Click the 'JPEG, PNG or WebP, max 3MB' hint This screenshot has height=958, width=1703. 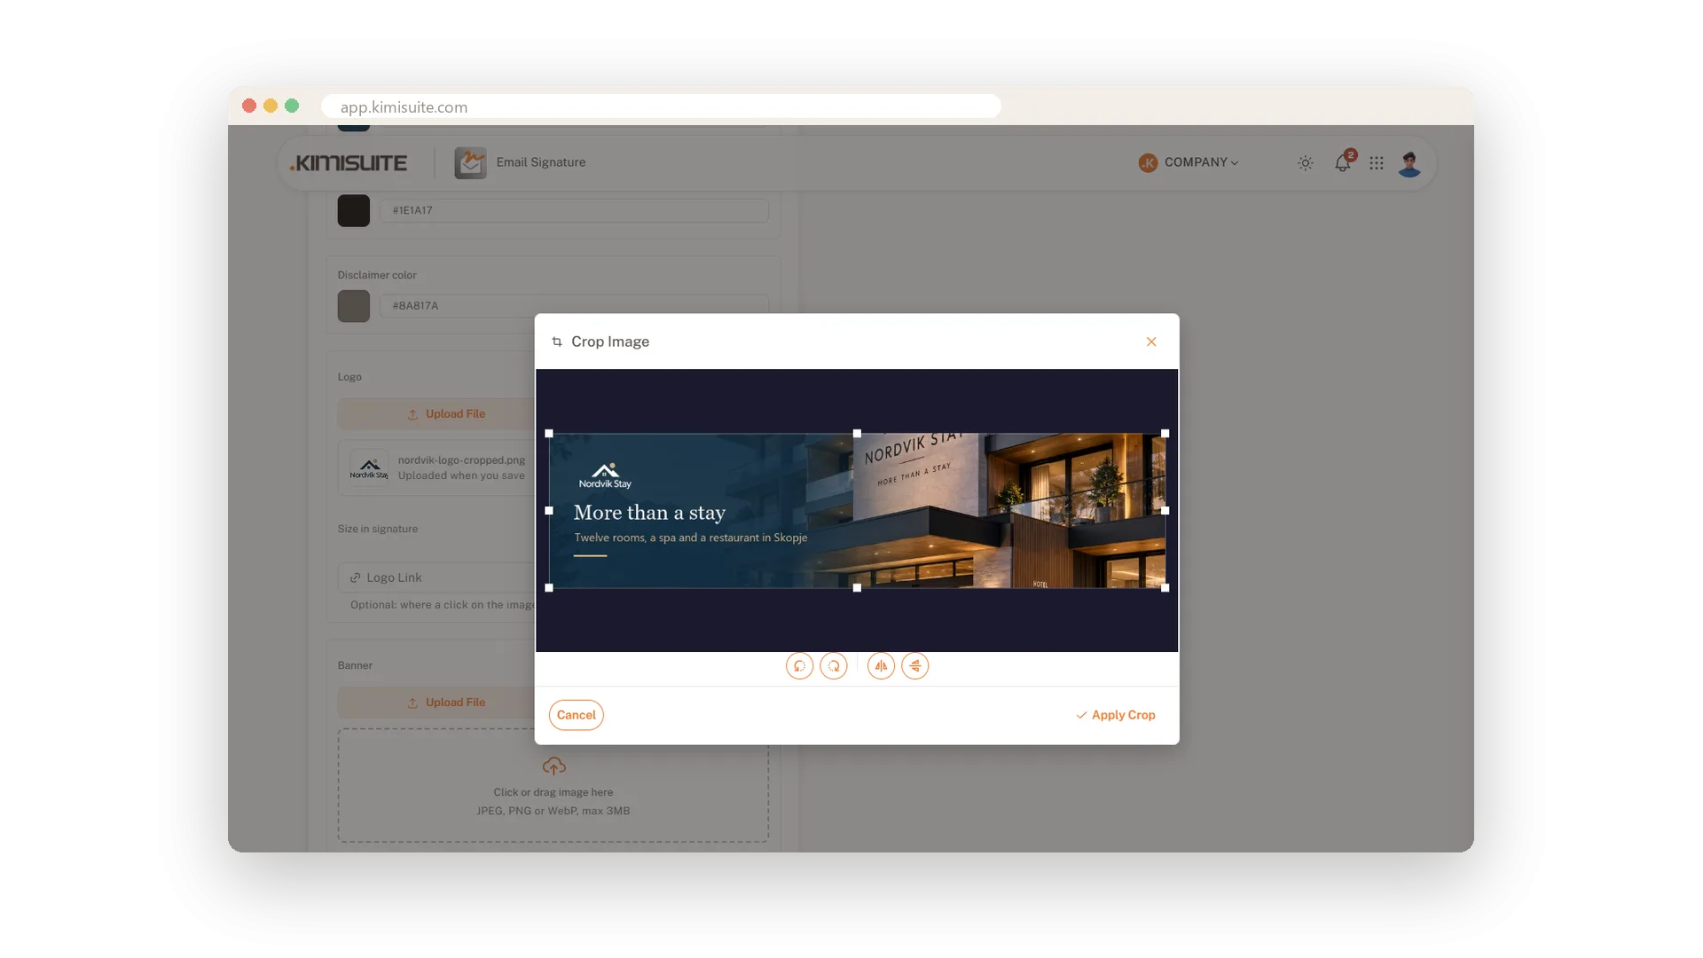[x=553, y=811]
